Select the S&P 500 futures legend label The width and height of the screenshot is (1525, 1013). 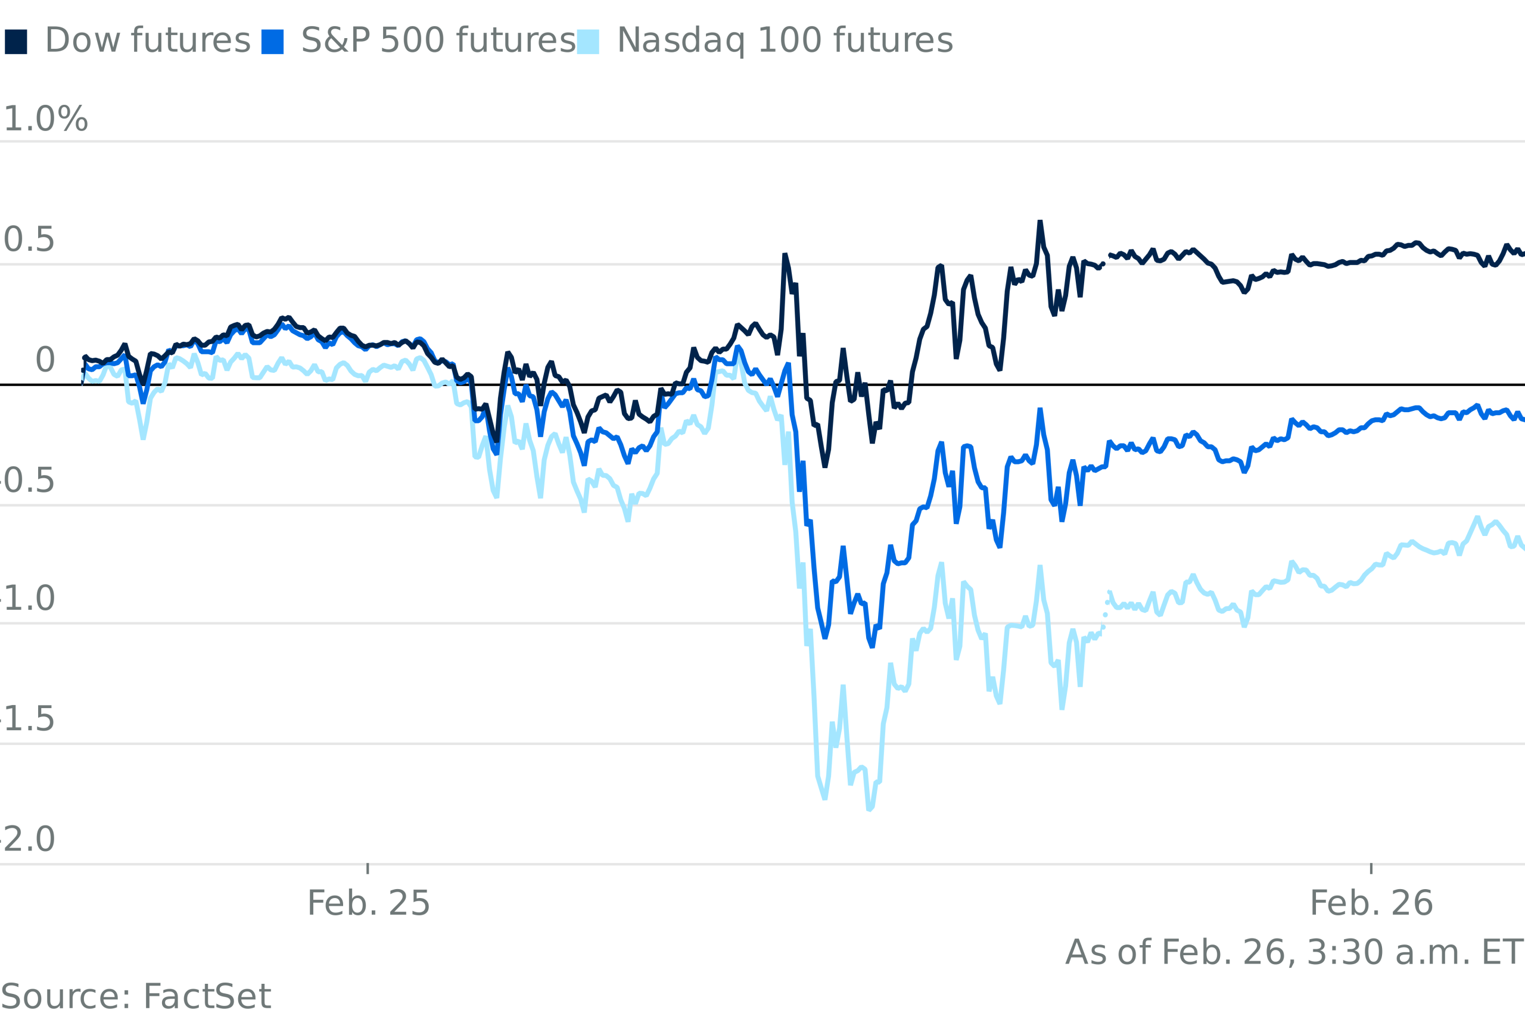[438, 41]
